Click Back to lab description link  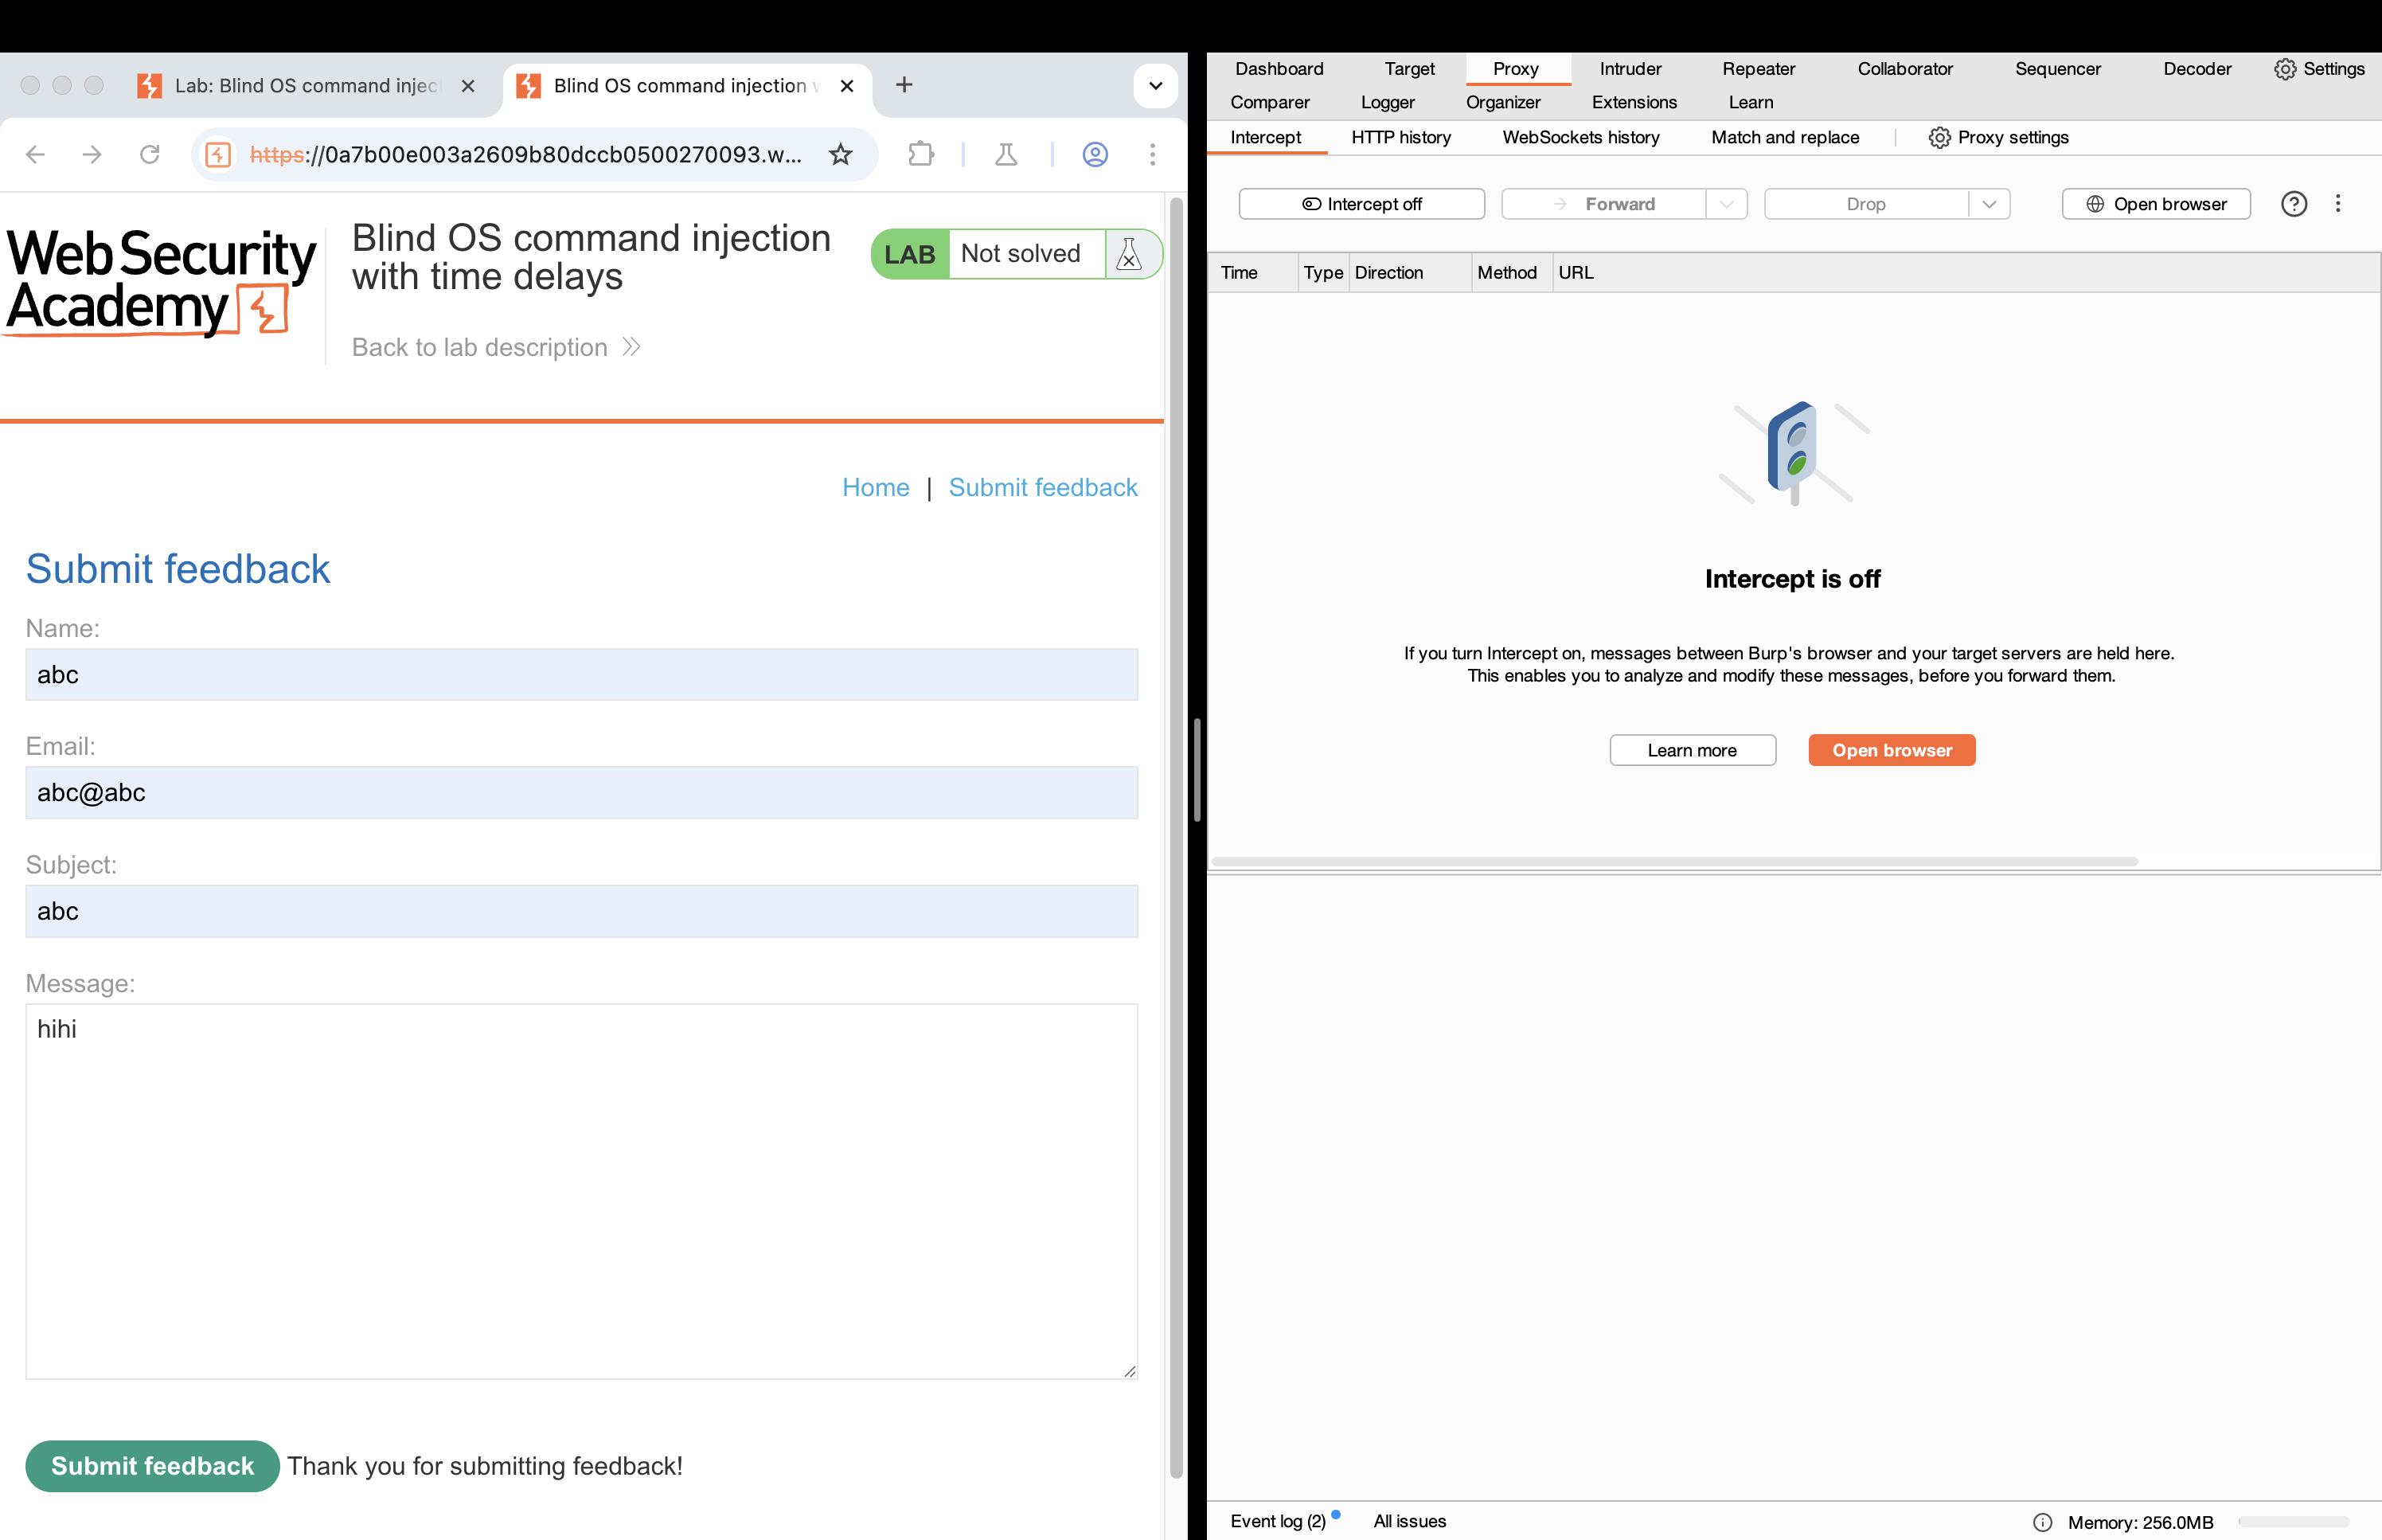(496, 347)
